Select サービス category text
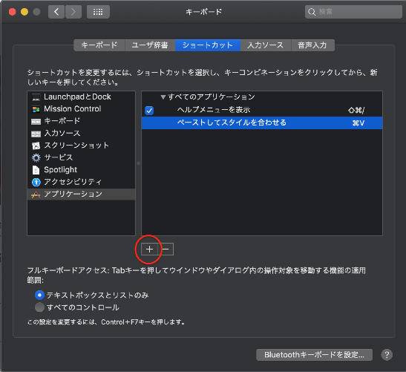This screenshot has width=406, height=372. pos(58,157)
